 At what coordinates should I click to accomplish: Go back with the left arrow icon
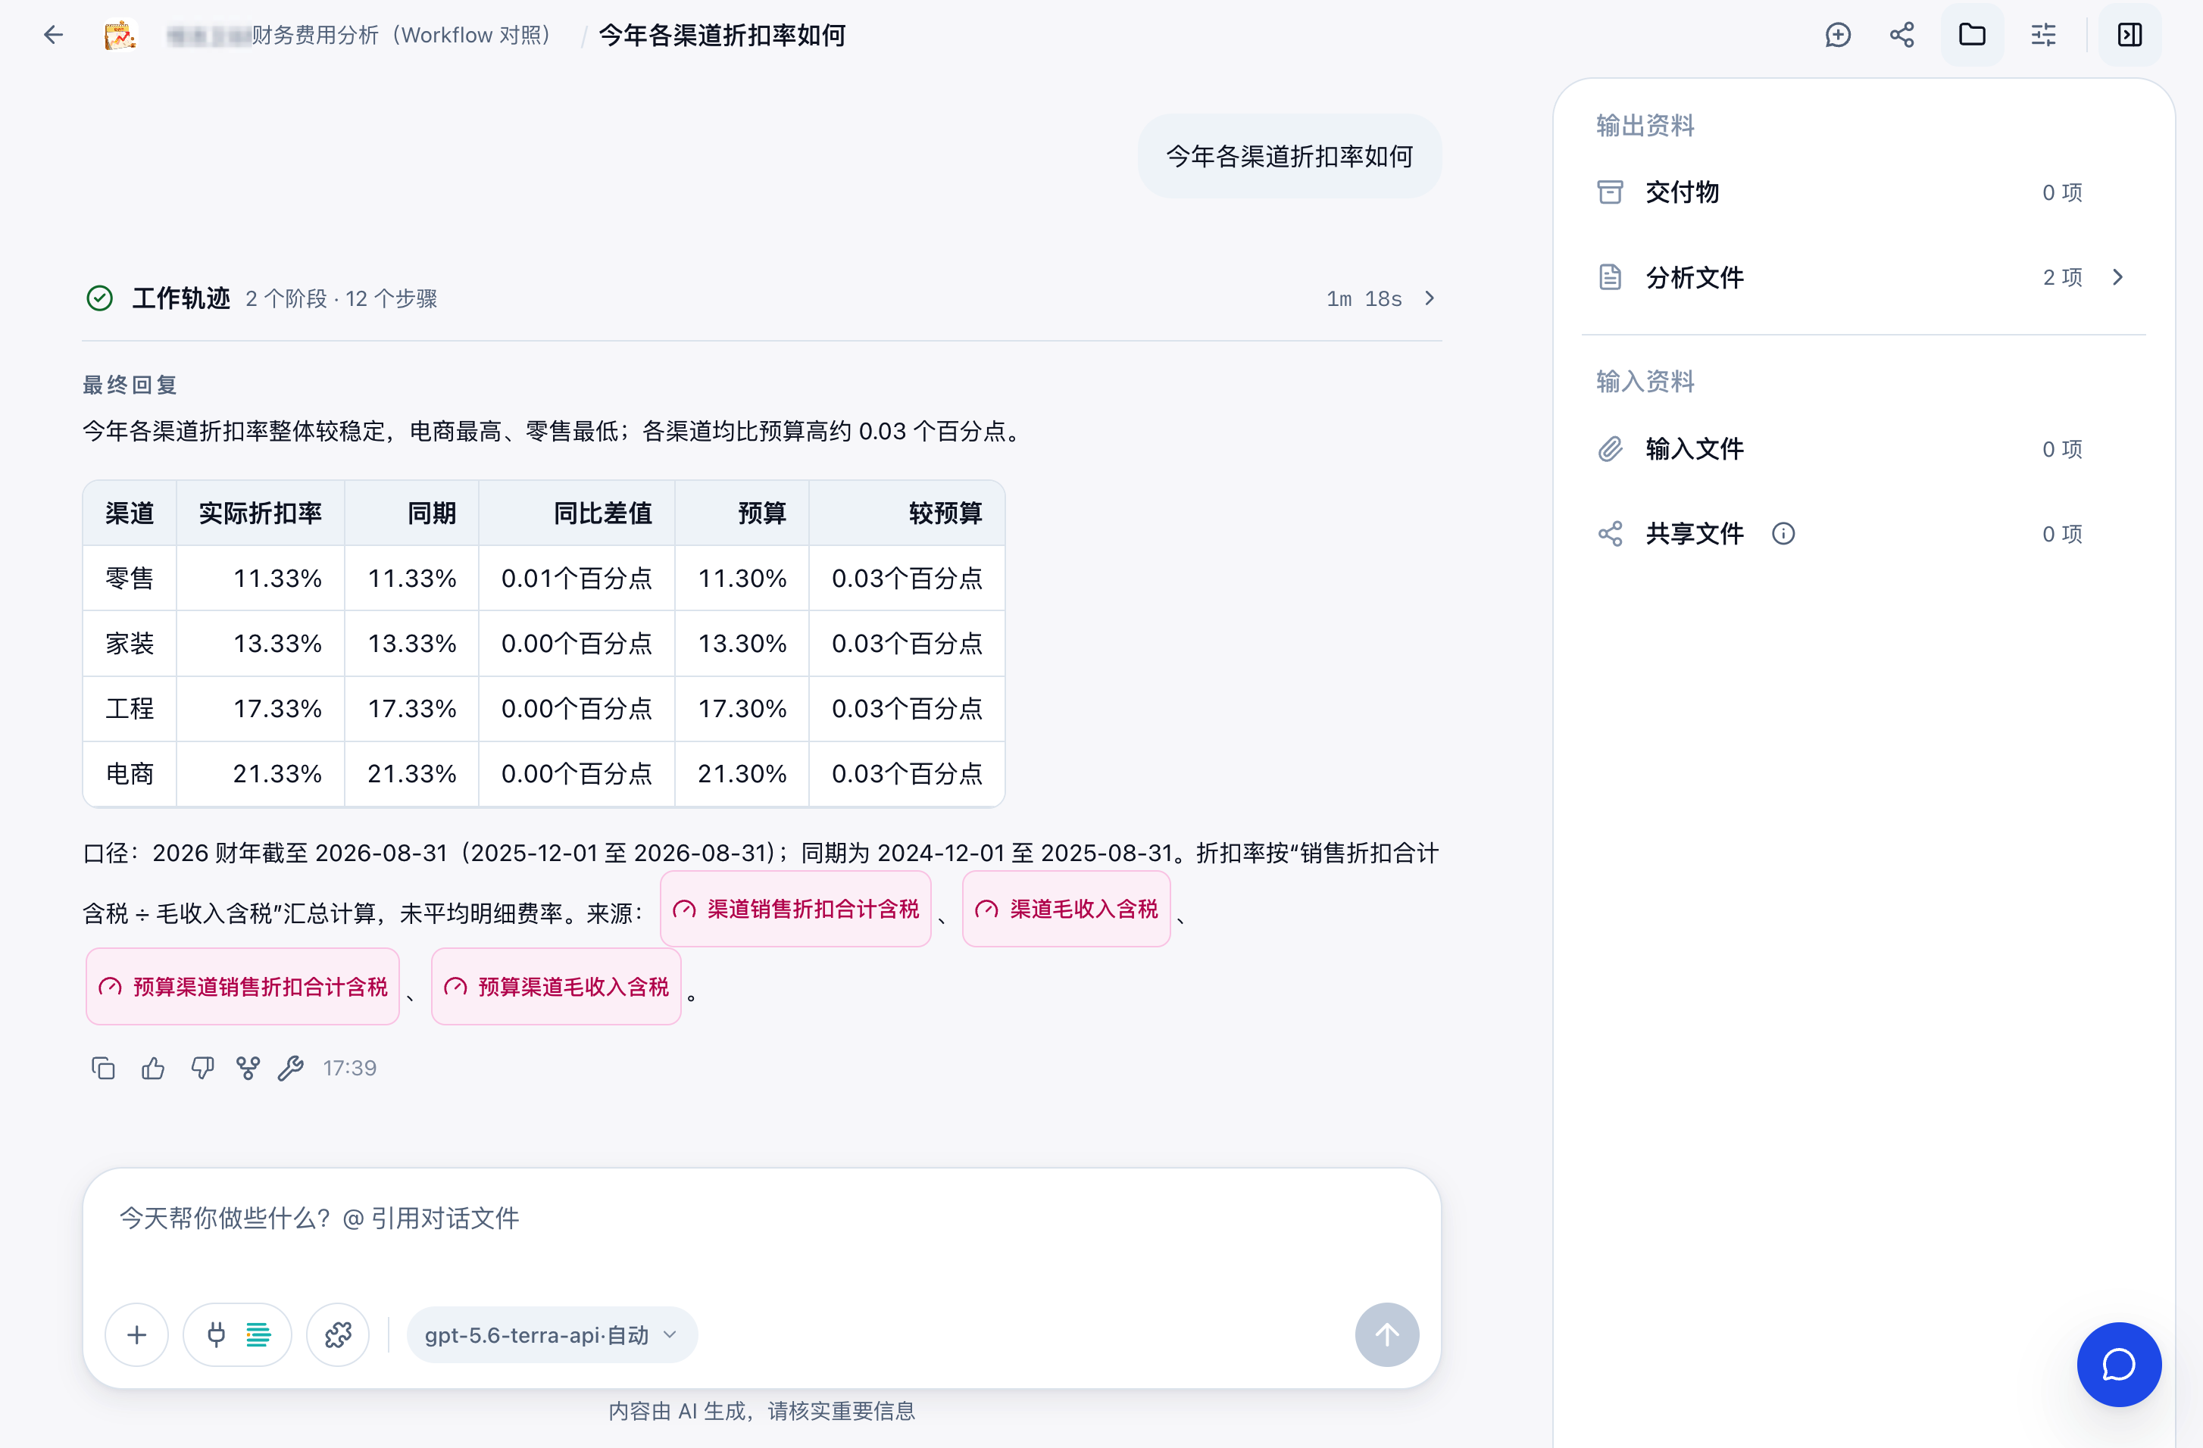(x=54, y=35)
